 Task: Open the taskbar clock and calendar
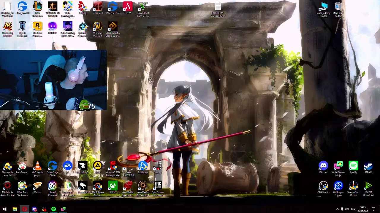click(x=363, y=209)
